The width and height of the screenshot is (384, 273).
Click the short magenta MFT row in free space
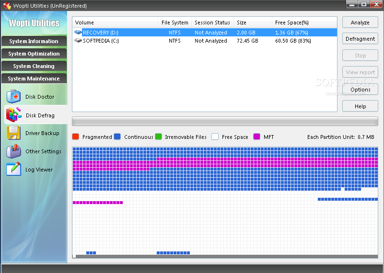tap(98, 202)
